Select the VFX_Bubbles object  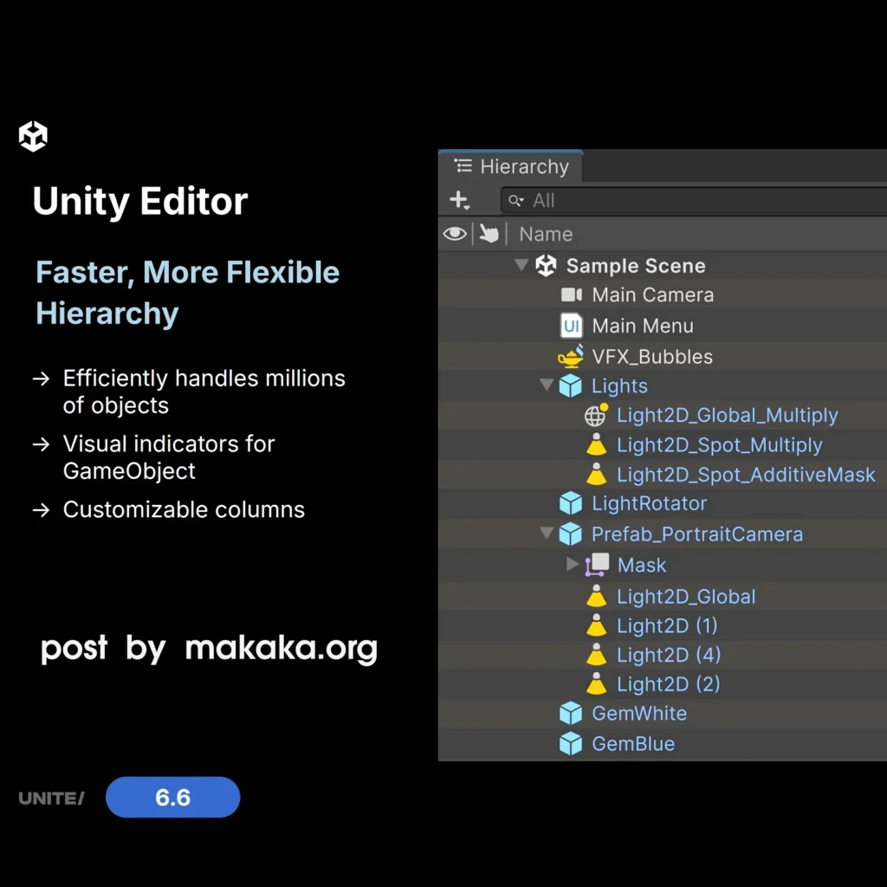(x=652, y=356)
